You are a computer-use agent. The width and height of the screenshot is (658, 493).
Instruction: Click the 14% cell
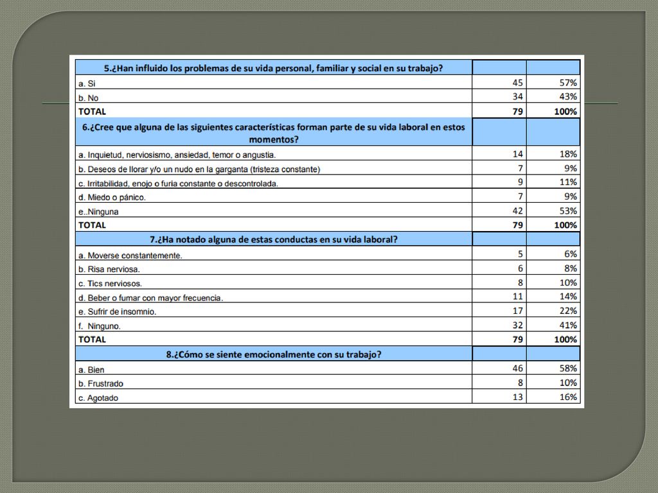pyautogui.click(x=568, y=296)
